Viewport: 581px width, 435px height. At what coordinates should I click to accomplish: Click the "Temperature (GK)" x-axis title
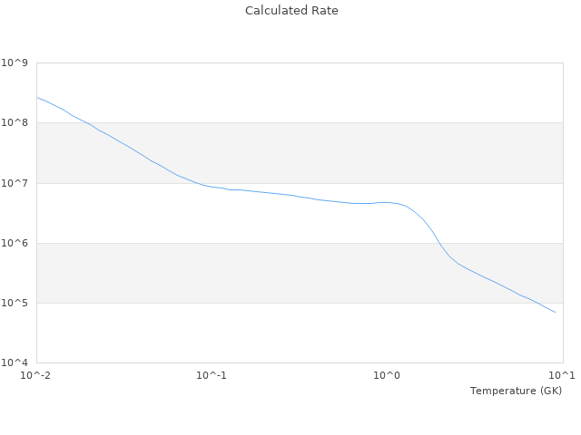tap(516, 391)
